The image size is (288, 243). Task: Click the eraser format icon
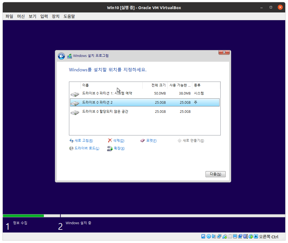tap(143, 141)
